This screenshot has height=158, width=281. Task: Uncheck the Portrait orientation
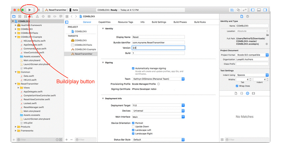pyautogui.click(x=133, y=123)
